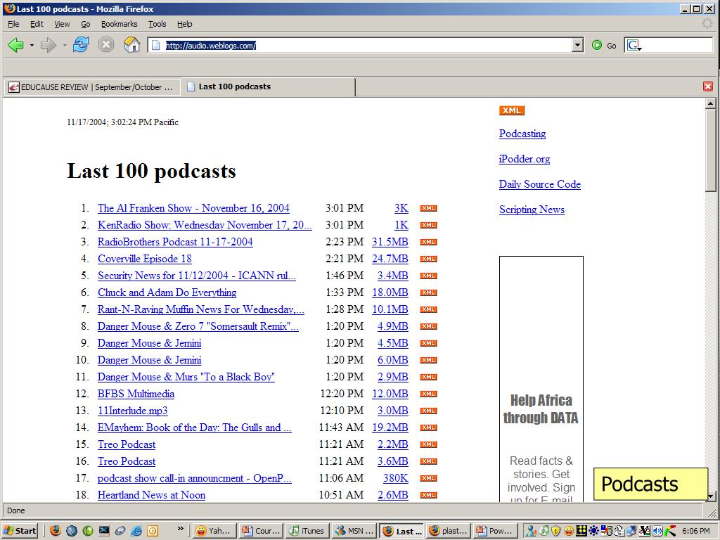
Task: Click the XML icon for Security News
Action: pos(428,276)
